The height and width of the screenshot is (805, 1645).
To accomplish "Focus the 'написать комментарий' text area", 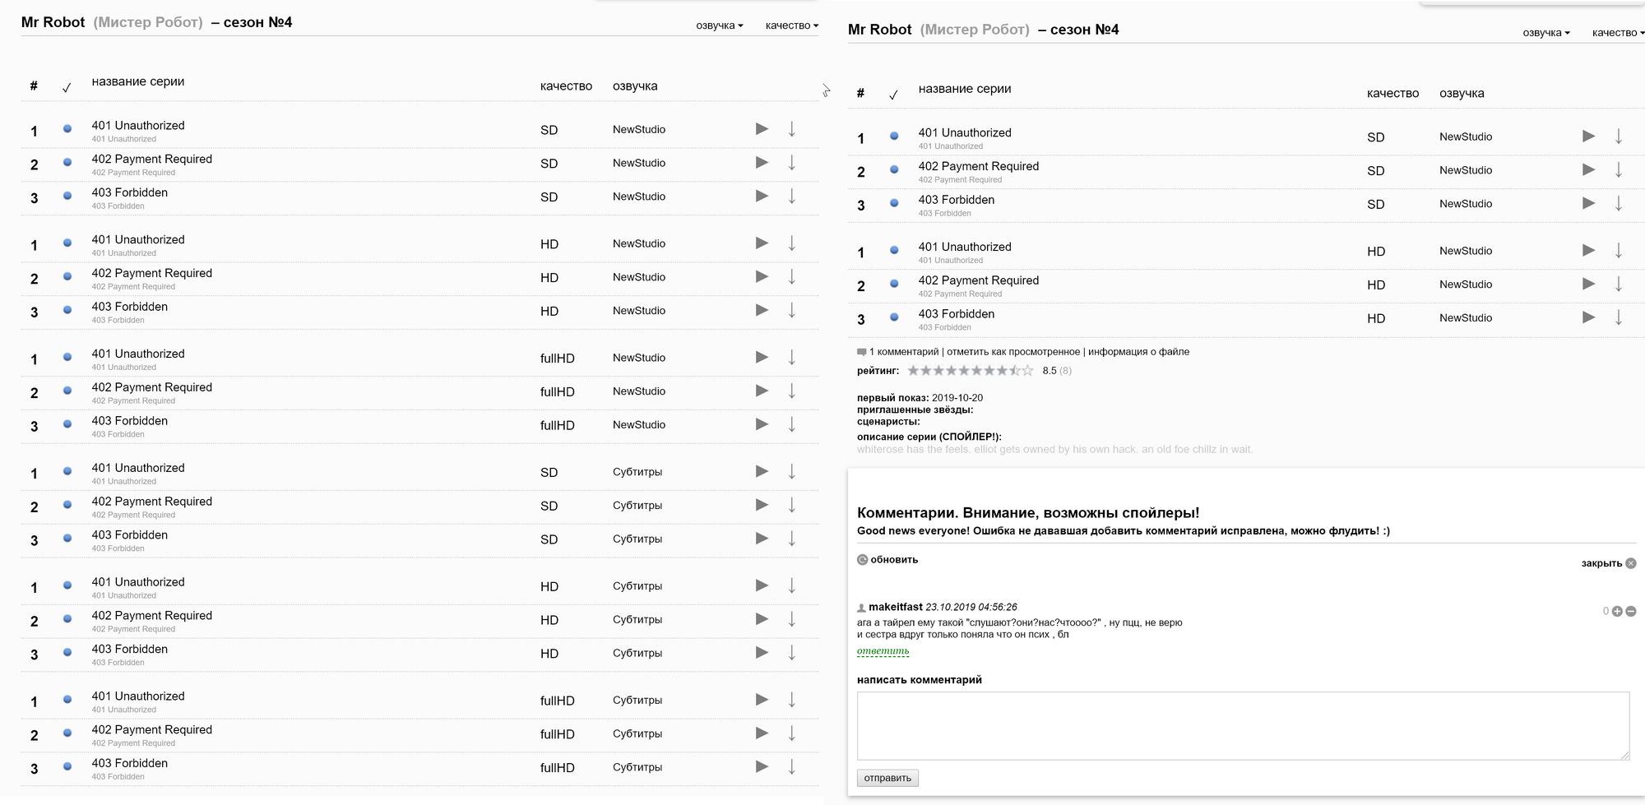I will (1243, 726).
